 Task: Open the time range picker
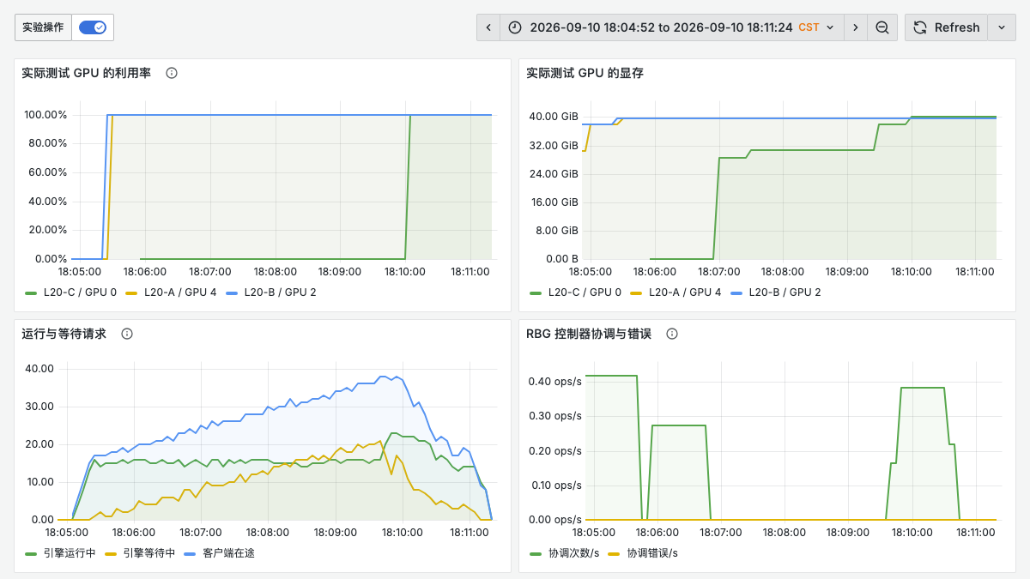(x=671, y=27)
